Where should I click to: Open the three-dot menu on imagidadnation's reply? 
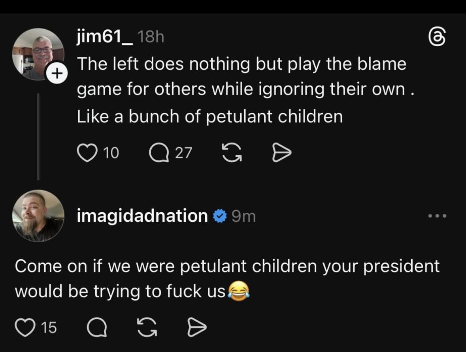coord(438,216)
